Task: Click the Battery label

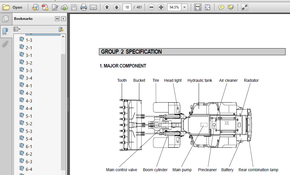Action: (227, 170)
